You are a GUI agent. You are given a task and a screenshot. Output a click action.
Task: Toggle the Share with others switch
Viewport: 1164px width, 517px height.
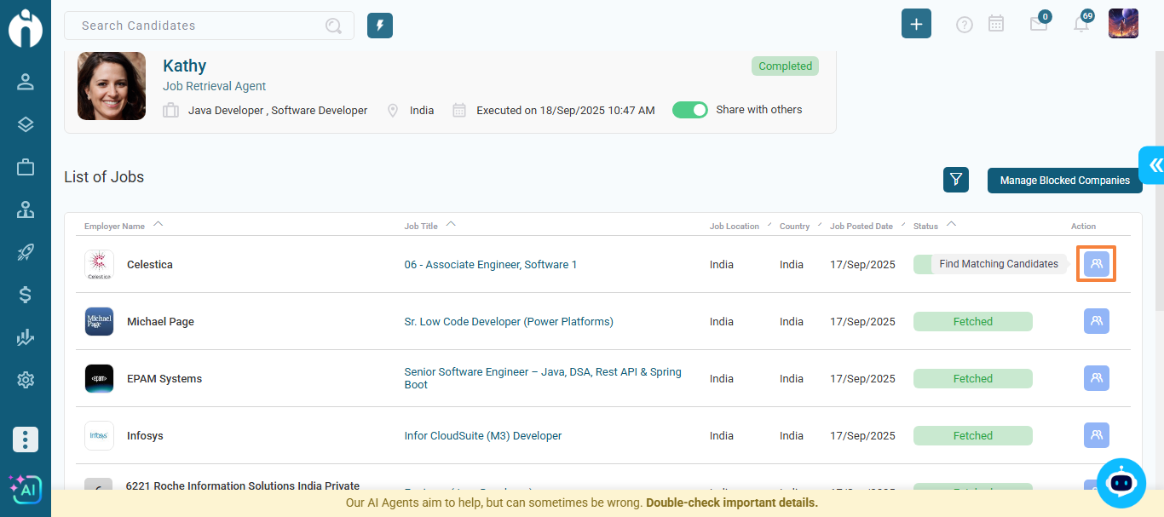pos(689,110)
